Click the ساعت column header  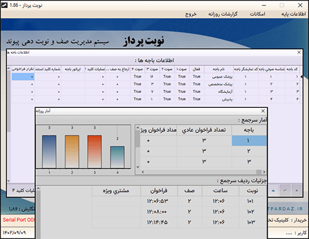(x=221, y=191)
